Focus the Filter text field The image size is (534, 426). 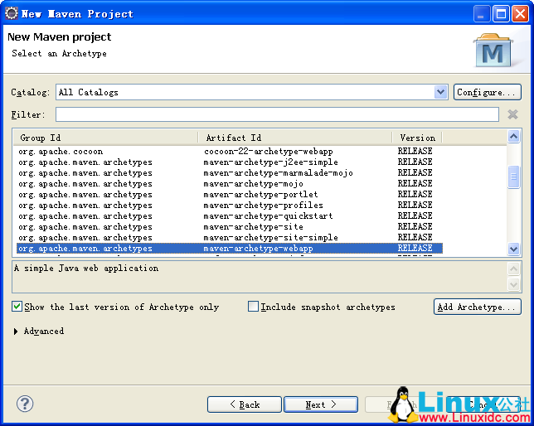tap(277, 114)
